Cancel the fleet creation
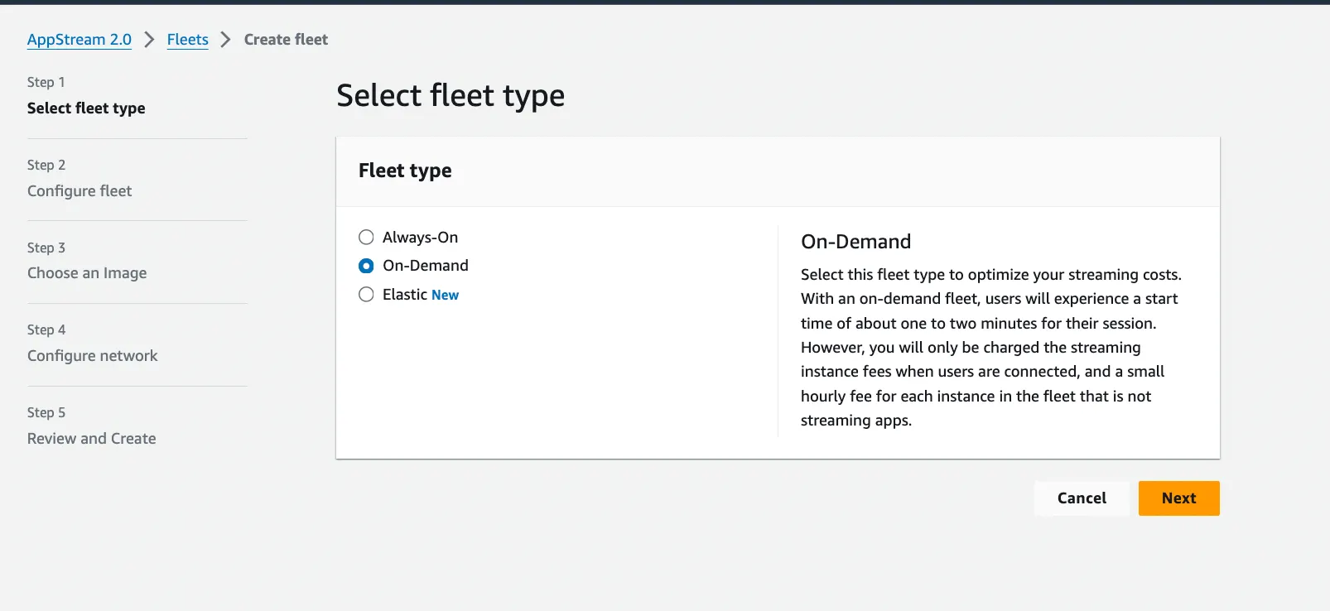Viewport: 1330px width, 611px height. [x=1082, y=498]
